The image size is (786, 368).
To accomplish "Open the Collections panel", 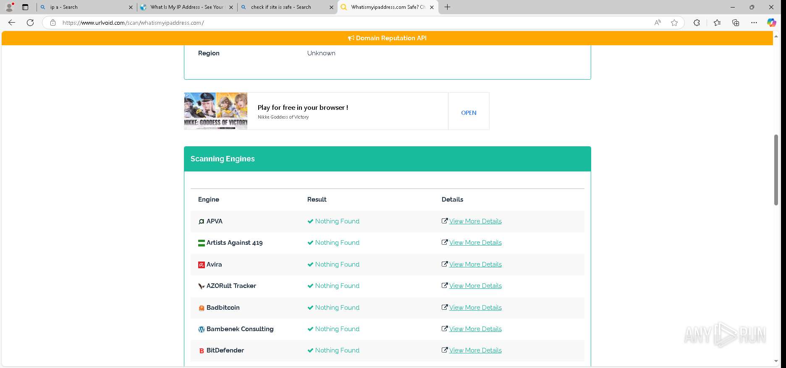I will coord(736,23).
